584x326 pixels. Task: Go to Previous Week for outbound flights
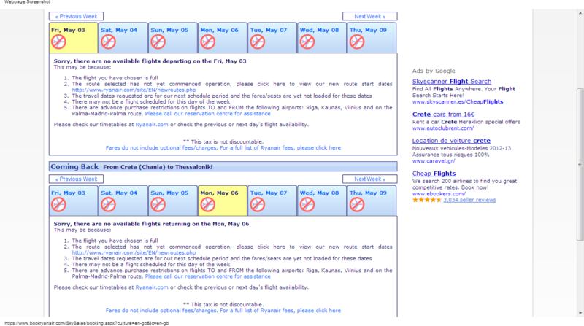77,16
